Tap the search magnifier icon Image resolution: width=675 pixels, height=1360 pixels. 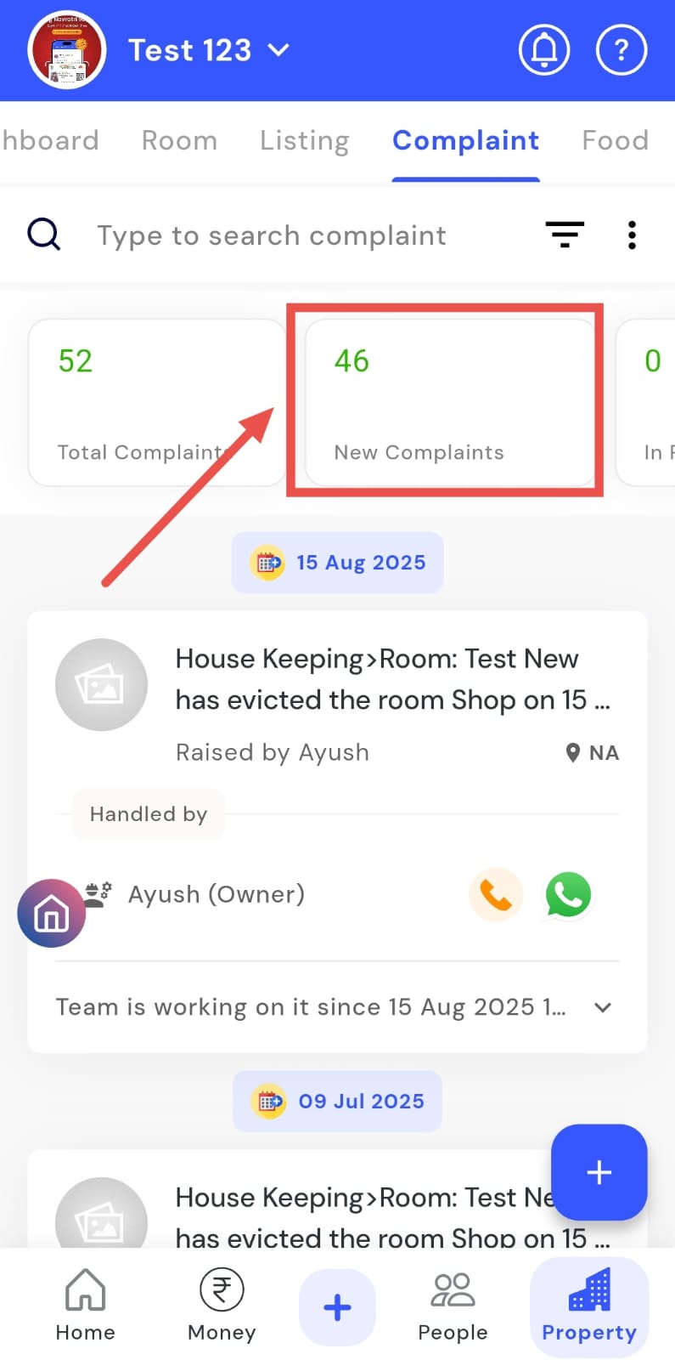[44, 235]
